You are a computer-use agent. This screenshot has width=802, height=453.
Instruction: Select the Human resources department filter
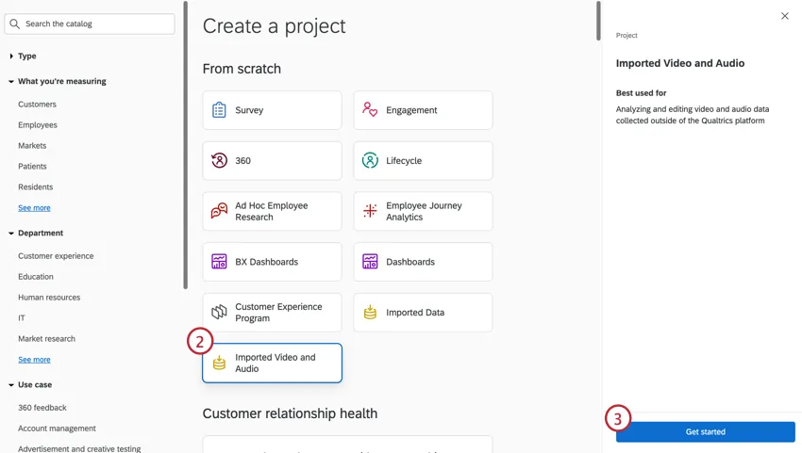[x=49, y=298]
